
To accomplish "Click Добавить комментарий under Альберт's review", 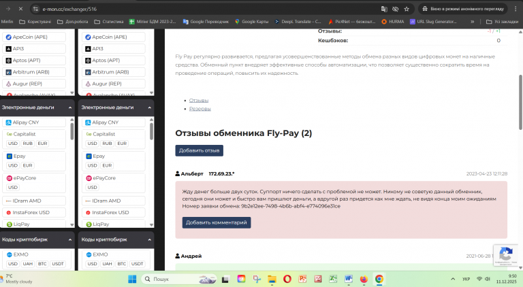I will coord(216,222).
